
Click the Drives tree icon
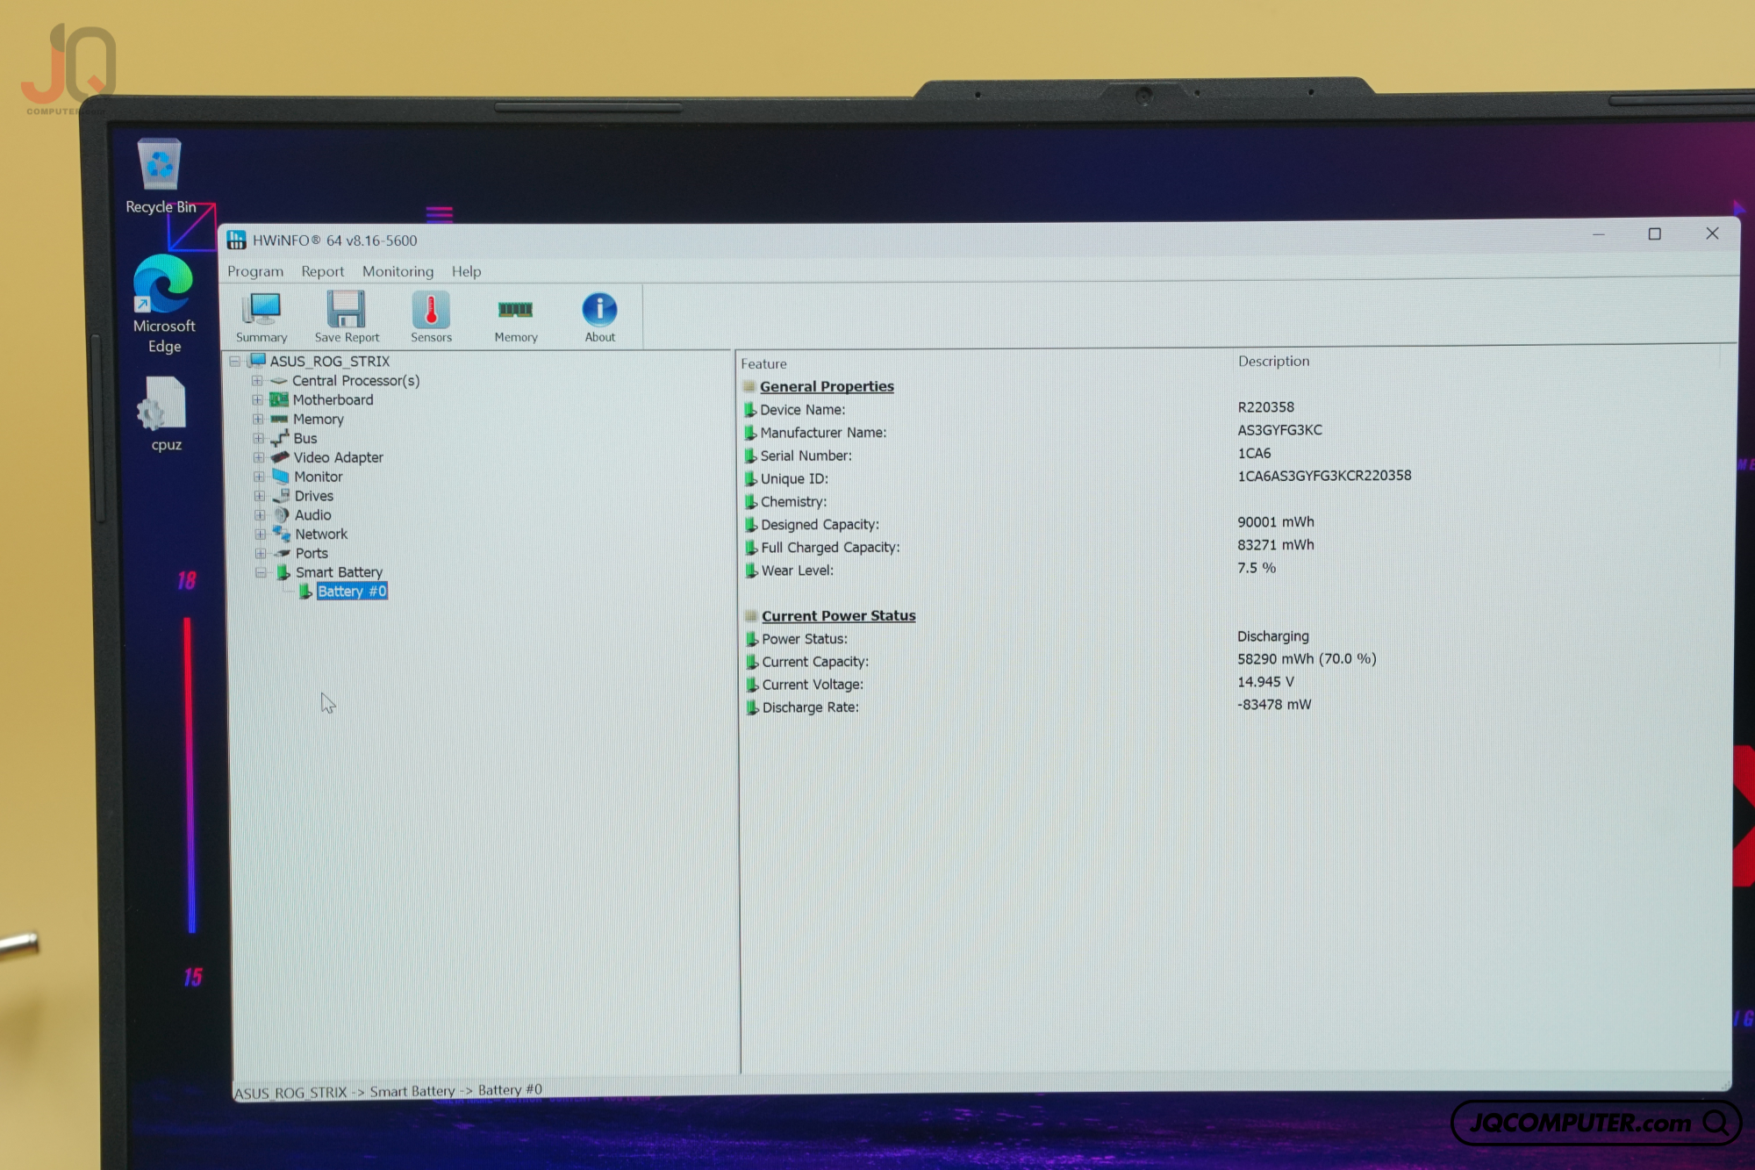[282, 496]
